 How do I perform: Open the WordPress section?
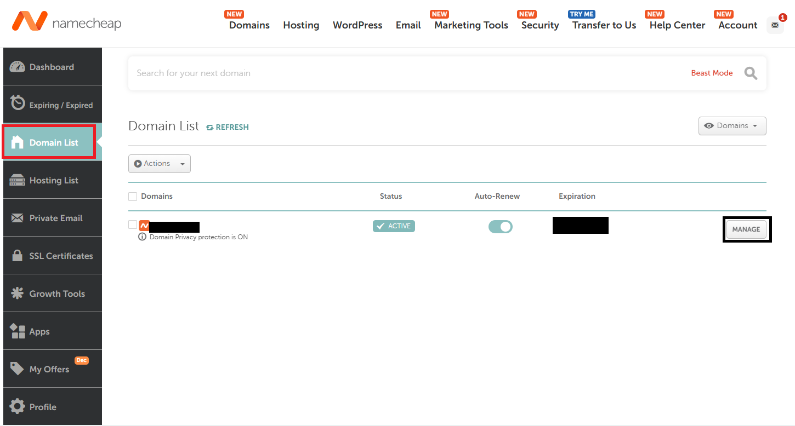pos(357,25)
